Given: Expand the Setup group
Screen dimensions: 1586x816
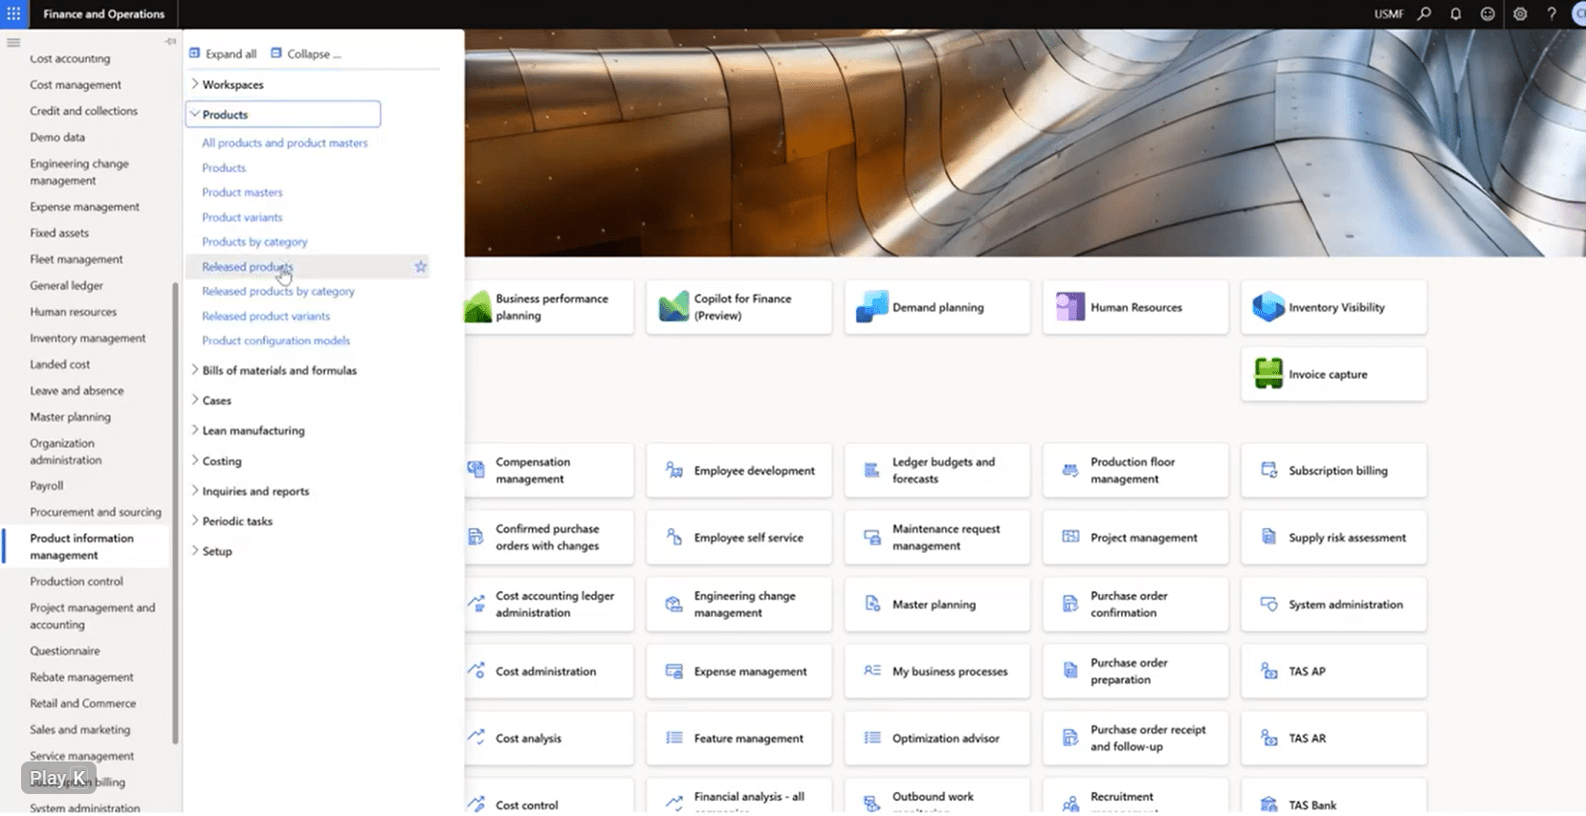Looking at the screenshot, I should pos(195,551).
